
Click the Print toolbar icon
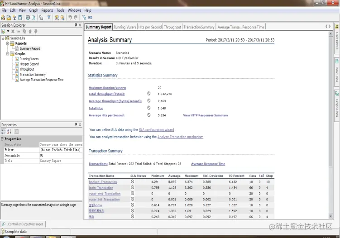[28, 18]
